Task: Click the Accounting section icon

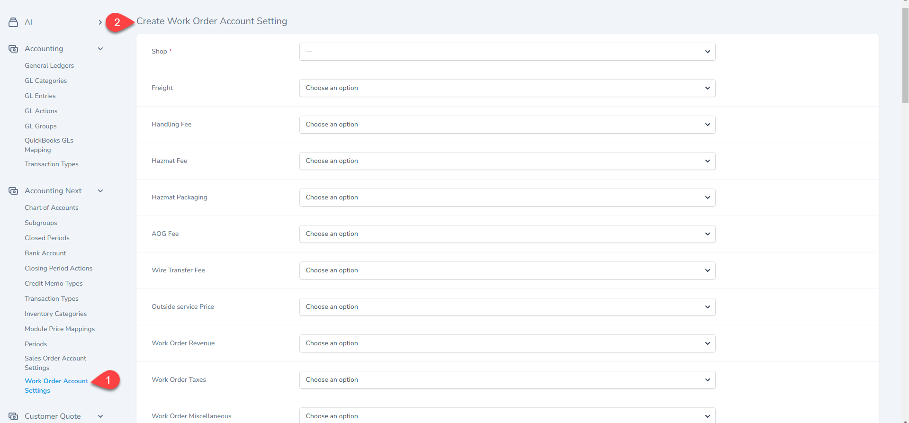Action: point(13,49)
